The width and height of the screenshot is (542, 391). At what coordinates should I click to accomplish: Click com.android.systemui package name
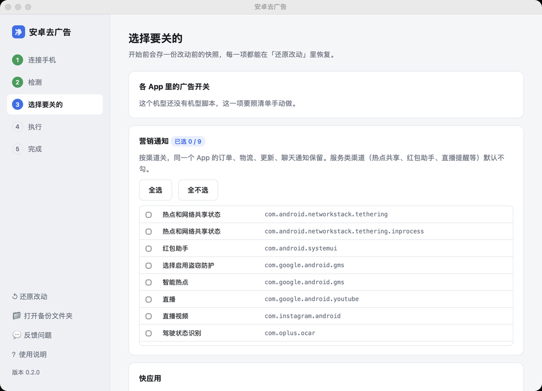pyautogui.click(x=301, y=248)
